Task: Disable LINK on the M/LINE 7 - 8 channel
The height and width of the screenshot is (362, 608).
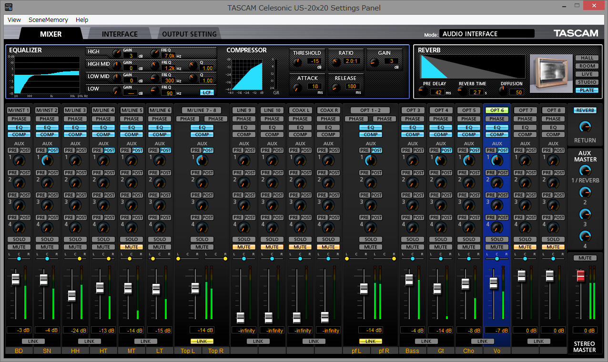Action: tap(202, 342)
